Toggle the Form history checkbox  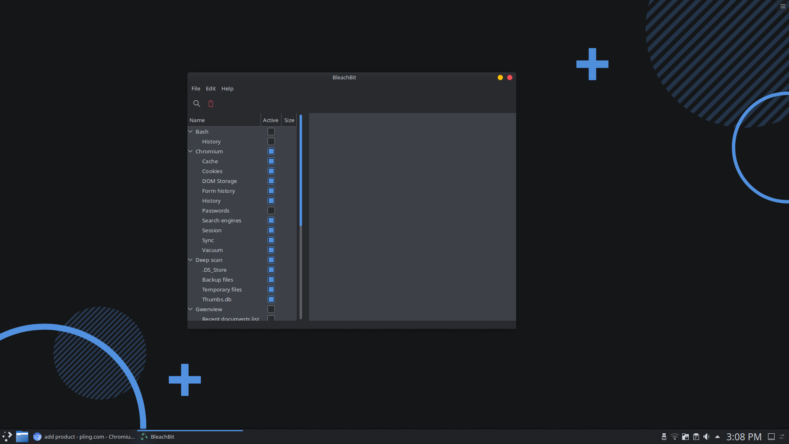coord(271,191)
